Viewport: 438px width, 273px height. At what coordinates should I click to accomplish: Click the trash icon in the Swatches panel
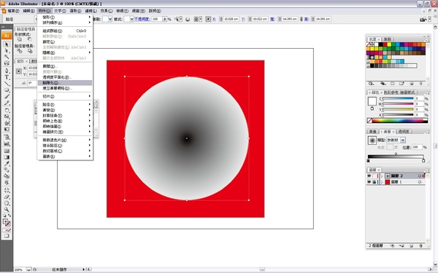pos(420,83)
